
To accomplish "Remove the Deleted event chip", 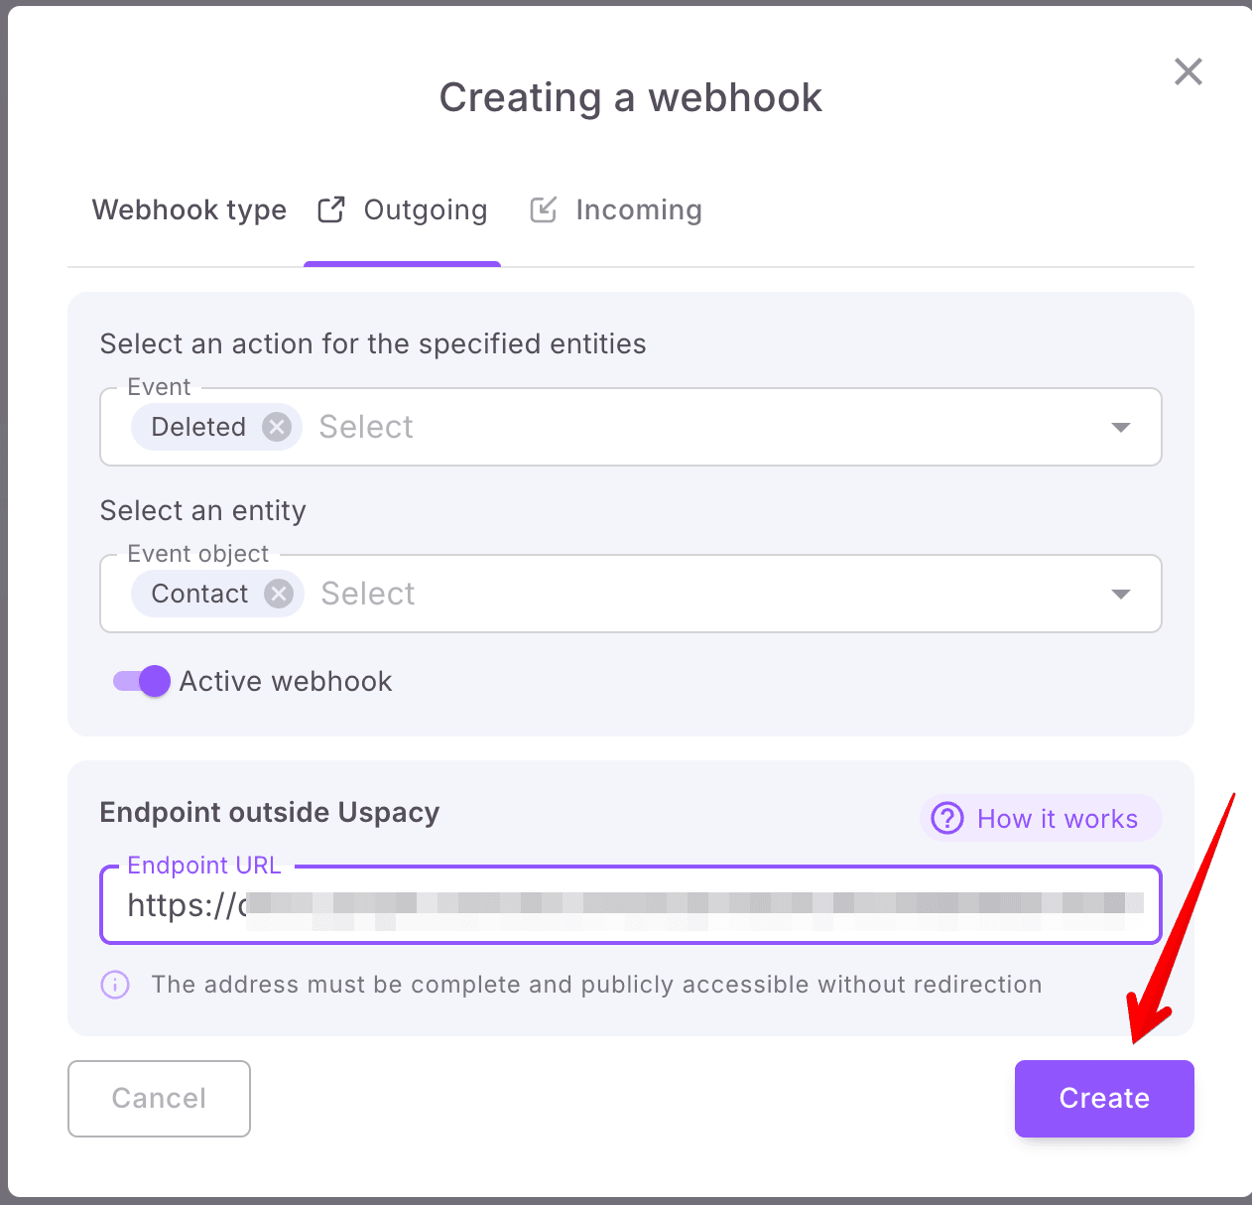I will (x=277, y=427).
